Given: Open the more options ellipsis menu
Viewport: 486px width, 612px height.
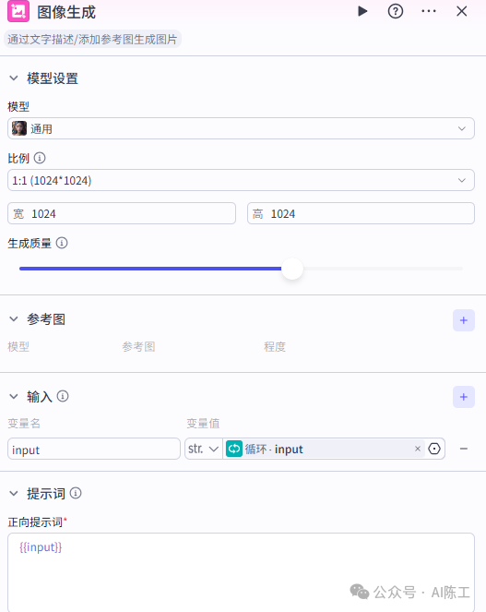Looking at the screenshot, I should pos(429,11).
